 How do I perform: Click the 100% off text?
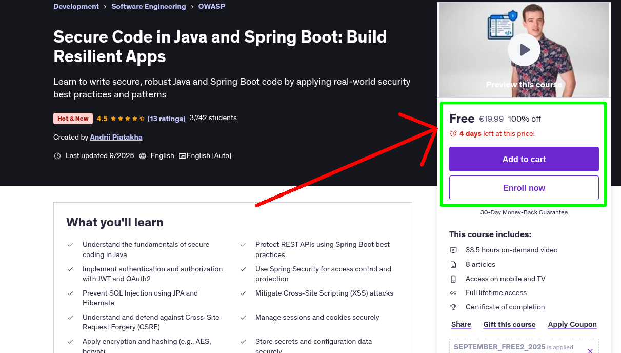[524, 119]
